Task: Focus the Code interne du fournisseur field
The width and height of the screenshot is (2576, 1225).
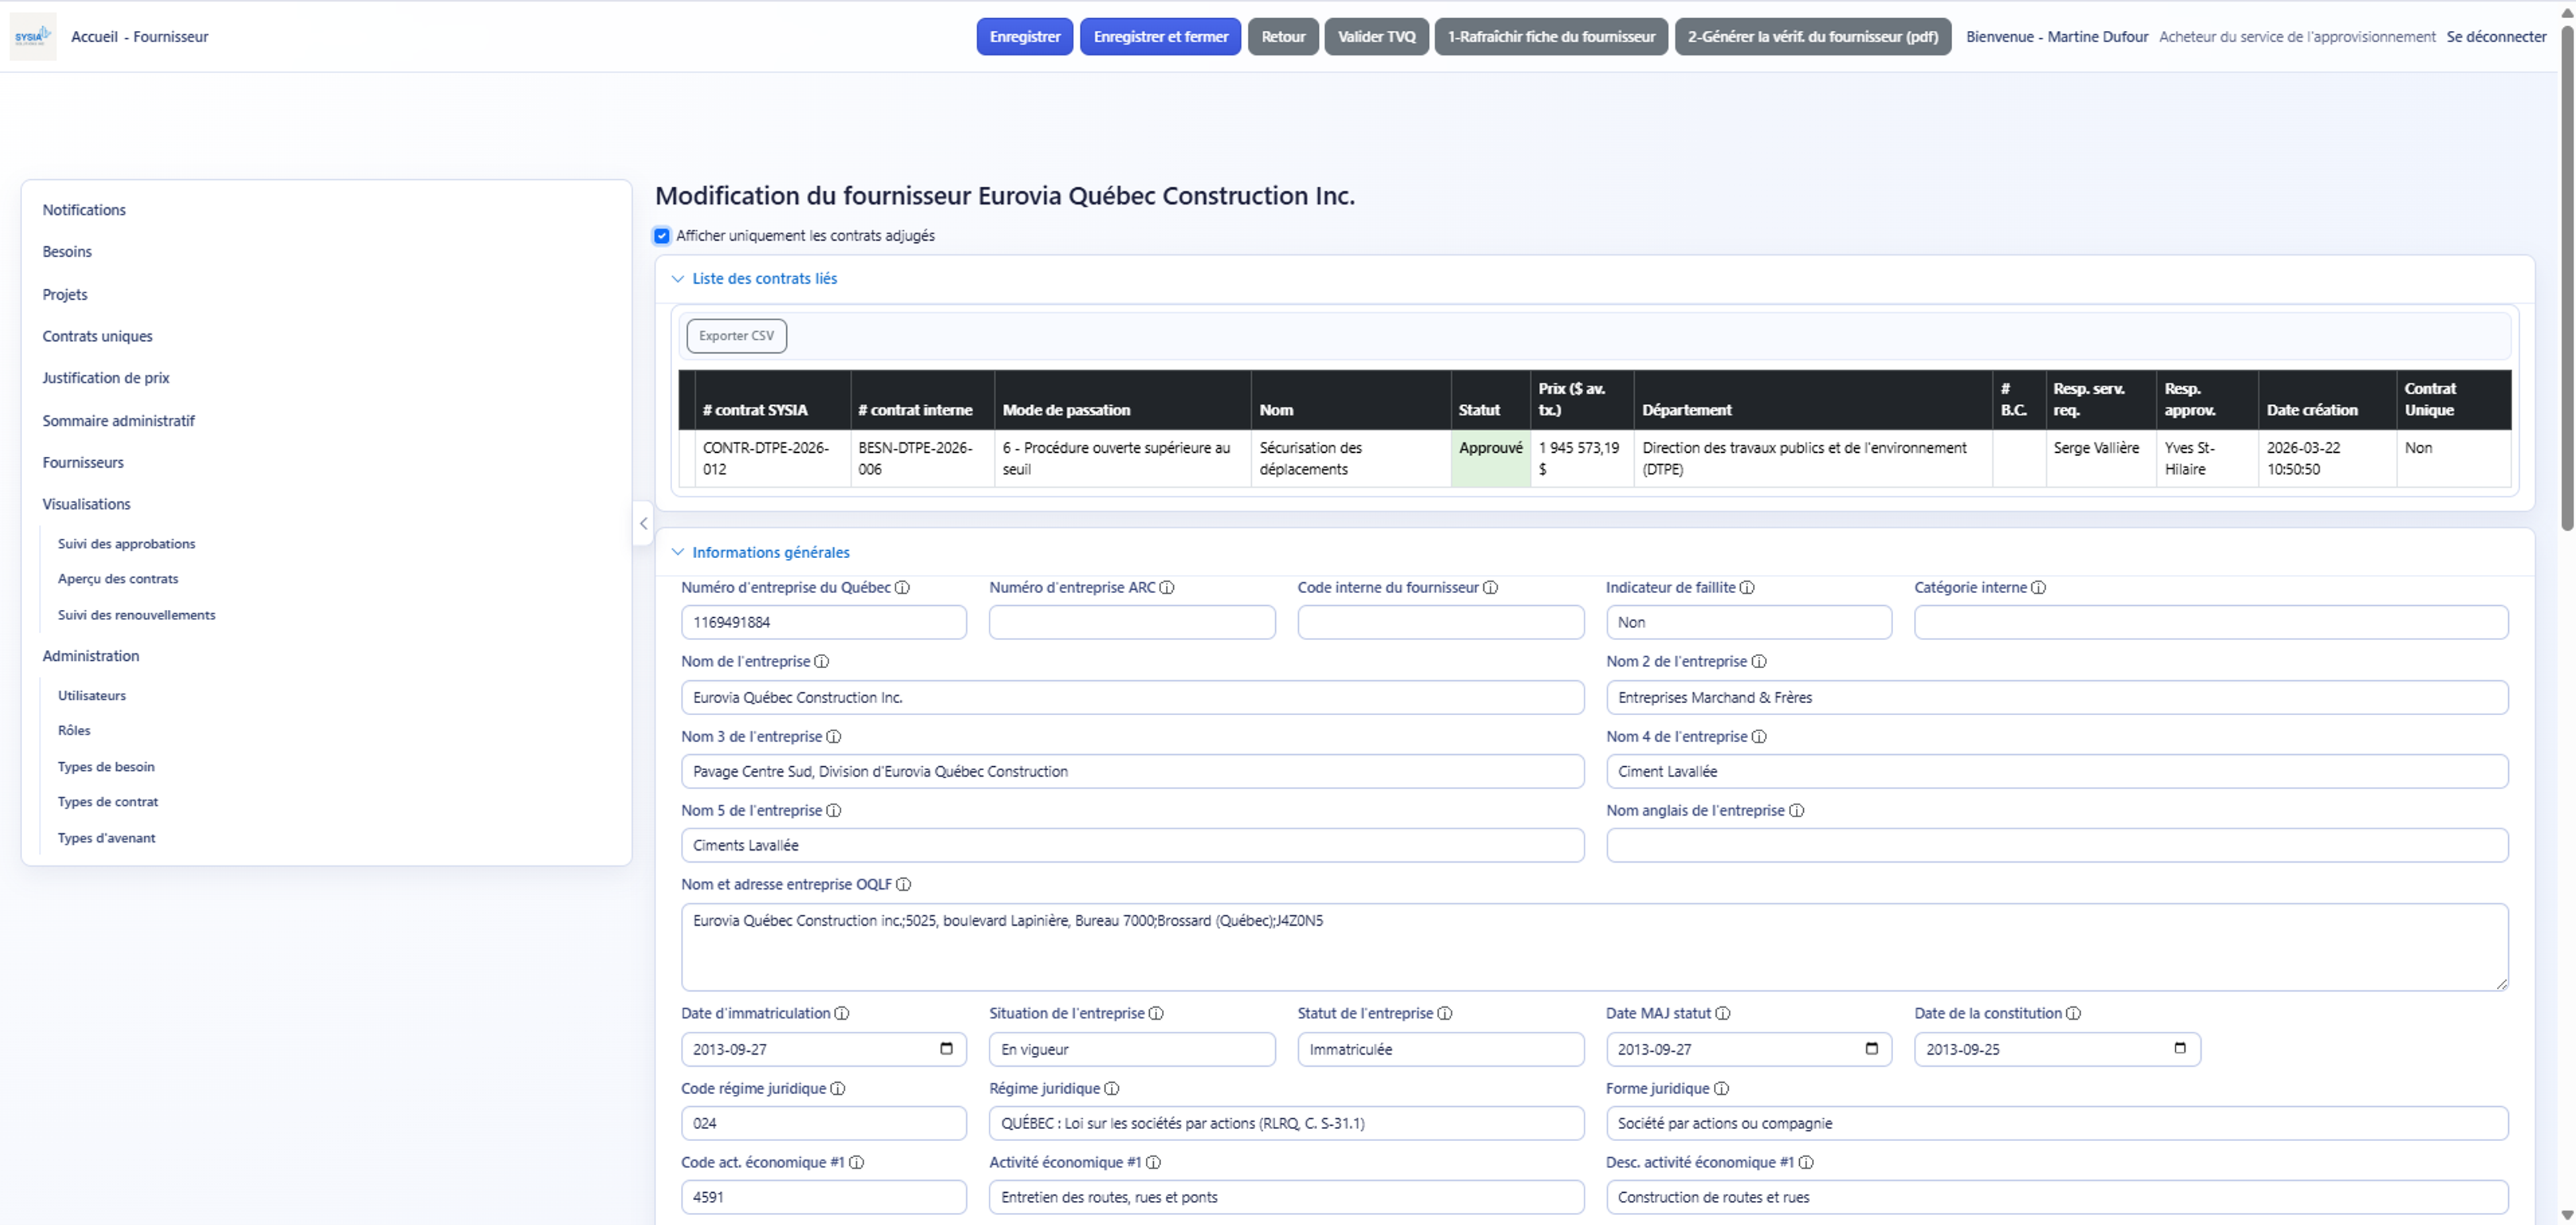Action: coord(1441,622)
